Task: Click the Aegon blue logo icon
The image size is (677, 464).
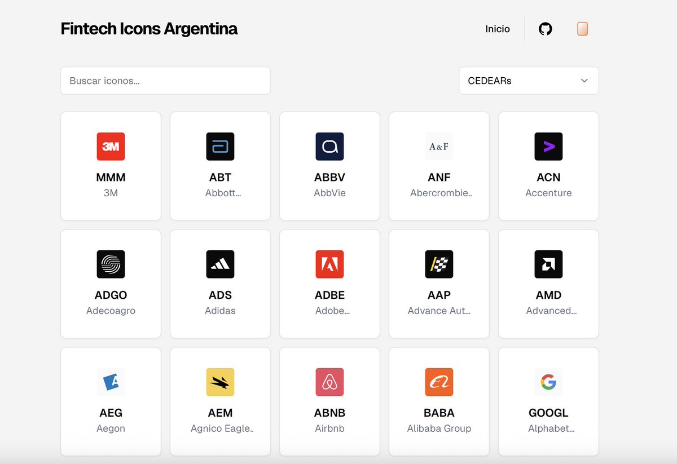Action: tap(111, 382)
